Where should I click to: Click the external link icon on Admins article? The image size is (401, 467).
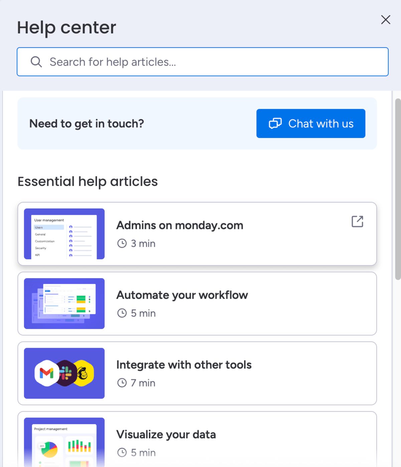point(357,221)
